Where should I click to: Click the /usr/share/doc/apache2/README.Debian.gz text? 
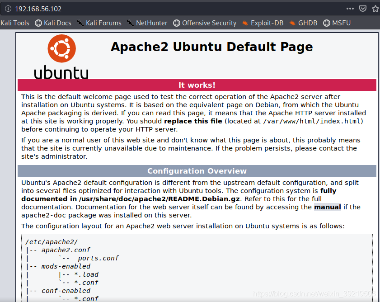click(159, 199)
